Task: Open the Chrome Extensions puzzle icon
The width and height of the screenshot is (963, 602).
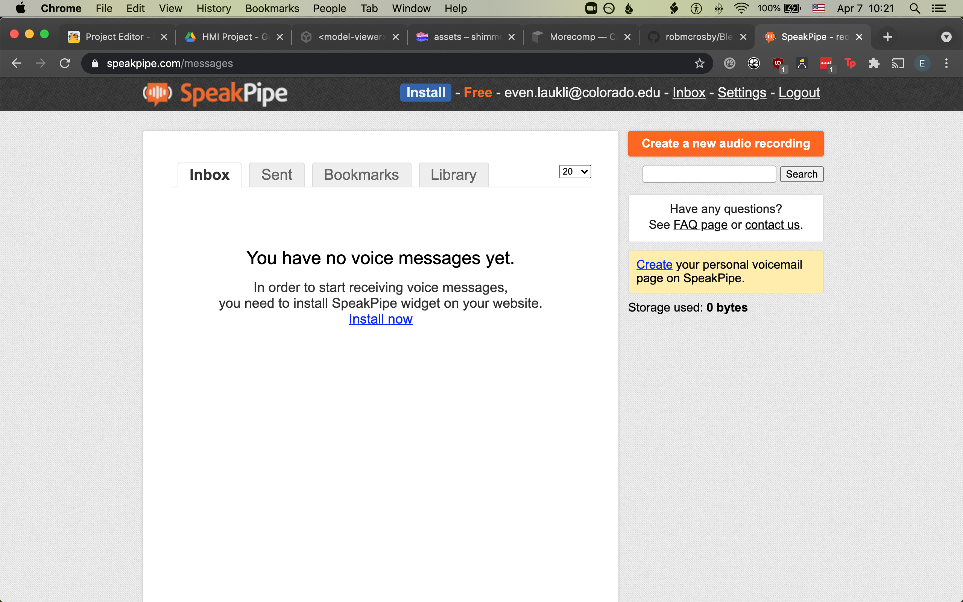Action: [x=874, y=63]
